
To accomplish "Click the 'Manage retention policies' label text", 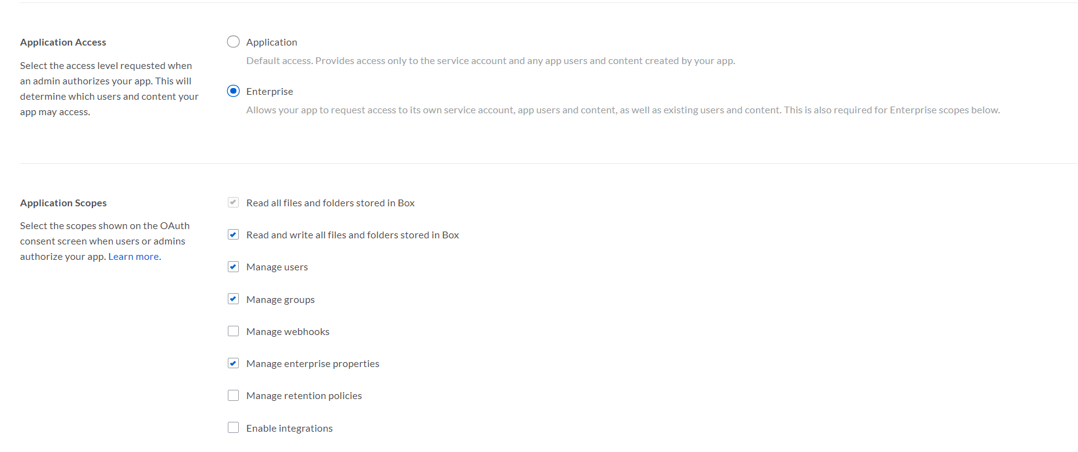I will coord(304,396).
